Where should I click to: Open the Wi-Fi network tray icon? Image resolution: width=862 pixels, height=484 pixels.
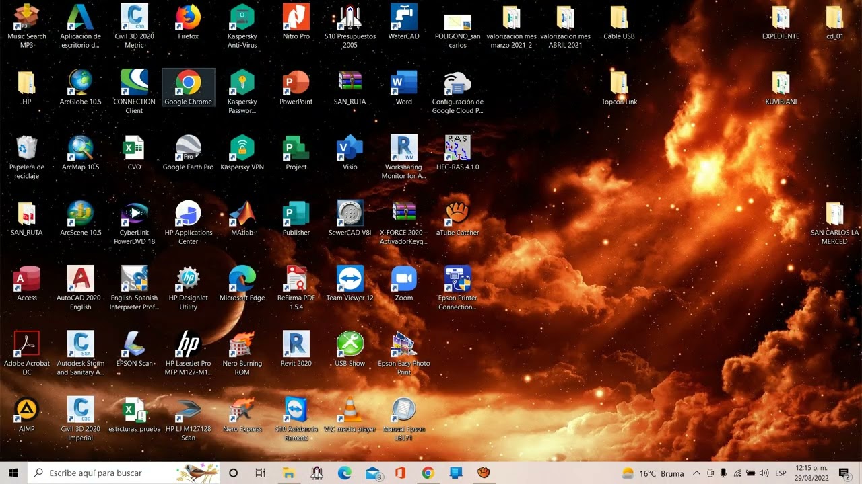[x=737, y=473]
